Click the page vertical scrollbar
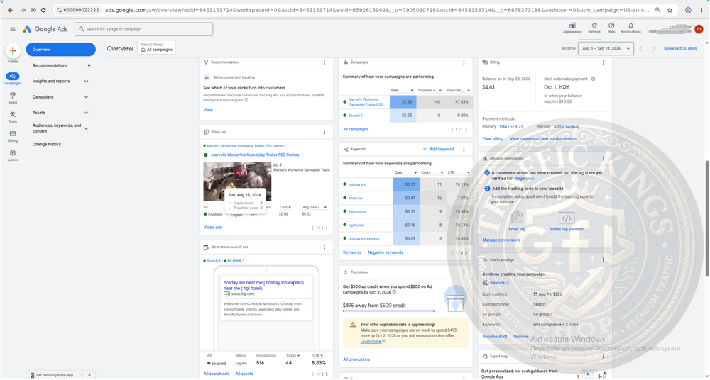The height and width of the screenshot is (380, 710). (707, 218)
